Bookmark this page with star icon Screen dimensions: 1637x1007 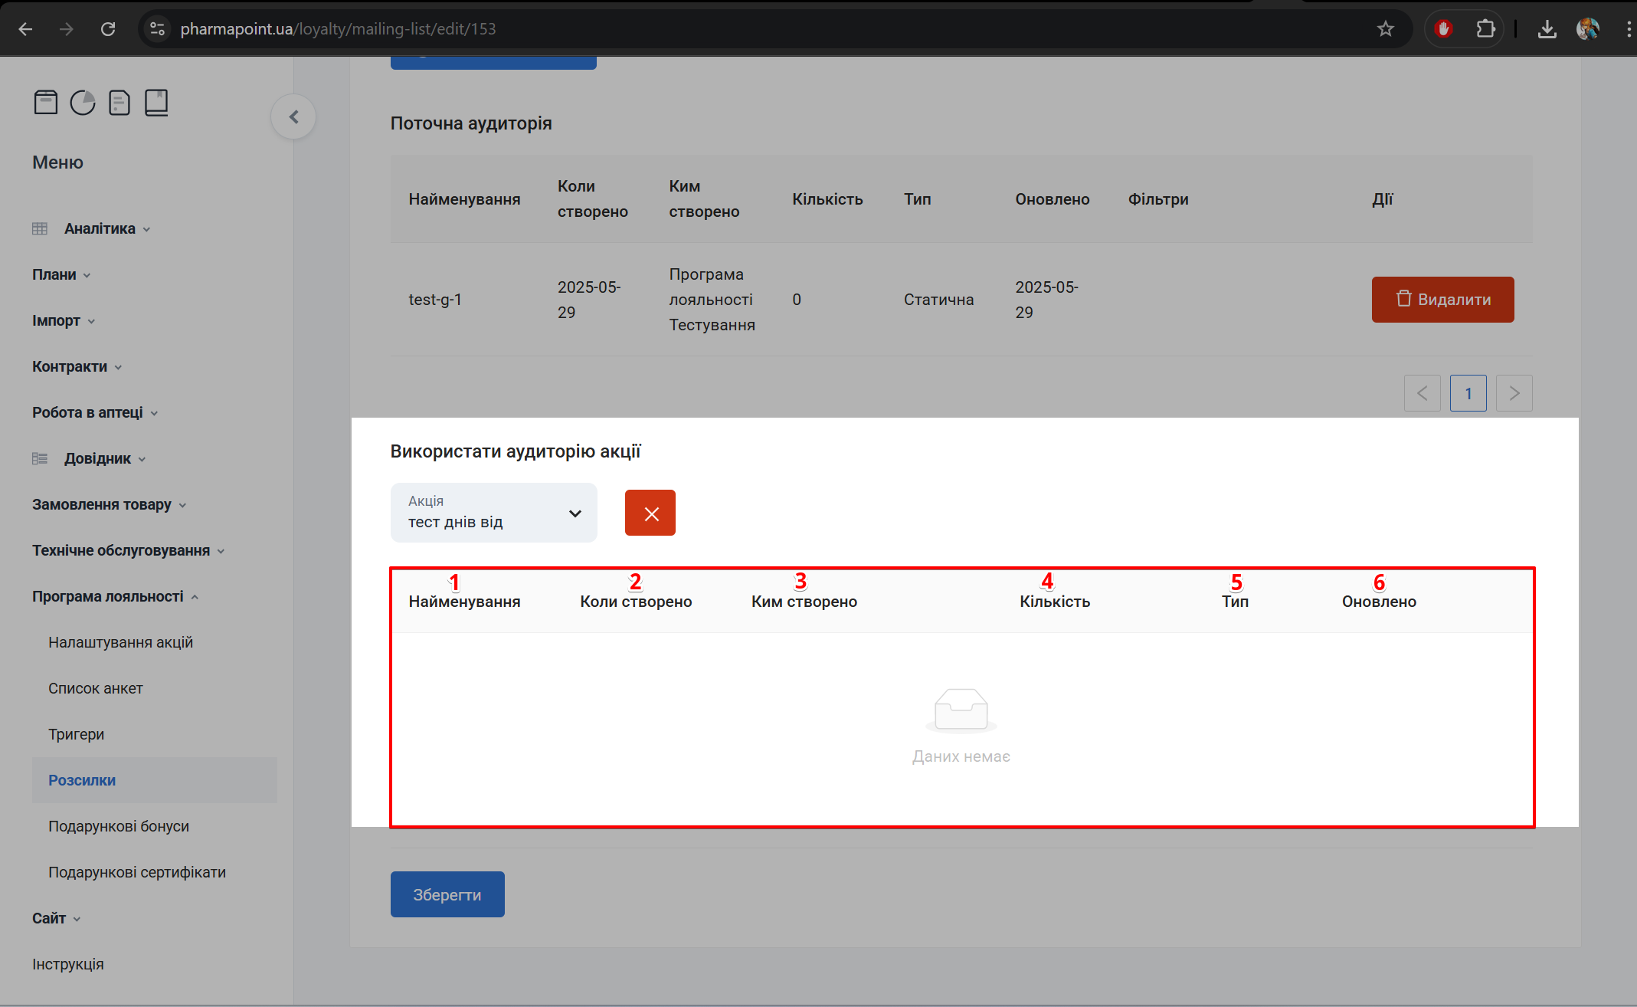[x=1385, y=29]
